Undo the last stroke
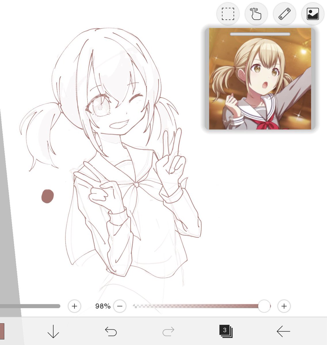This screenshot has height=345, width=327. pyautogui.click(x=111, y=331)
